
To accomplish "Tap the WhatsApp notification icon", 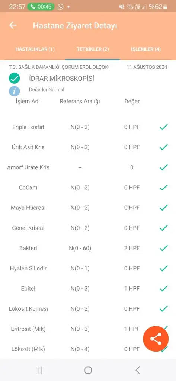I will tap(61, 7).
